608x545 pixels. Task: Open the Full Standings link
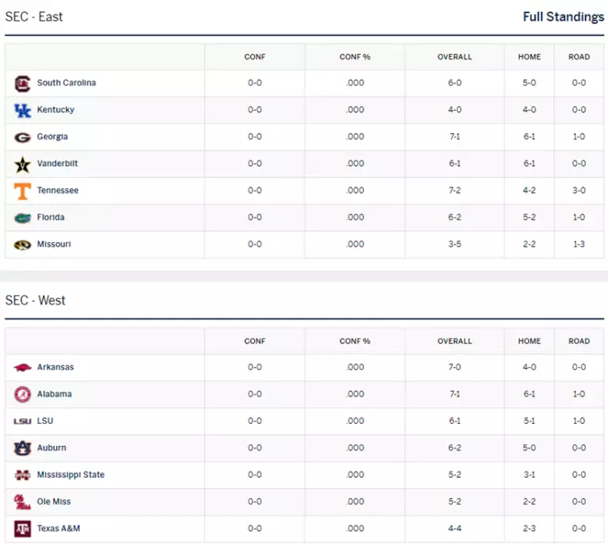(x=564, y=17)
